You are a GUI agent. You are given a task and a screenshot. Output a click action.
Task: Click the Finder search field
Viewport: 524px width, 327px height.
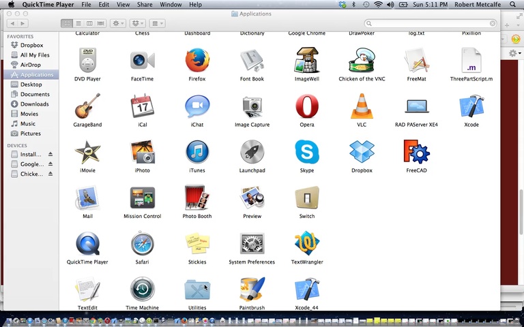pyautogui.click(x=431, y=23)
